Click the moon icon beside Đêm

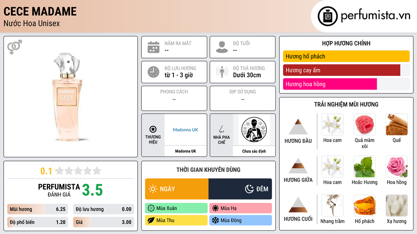[x=249, y=189]
